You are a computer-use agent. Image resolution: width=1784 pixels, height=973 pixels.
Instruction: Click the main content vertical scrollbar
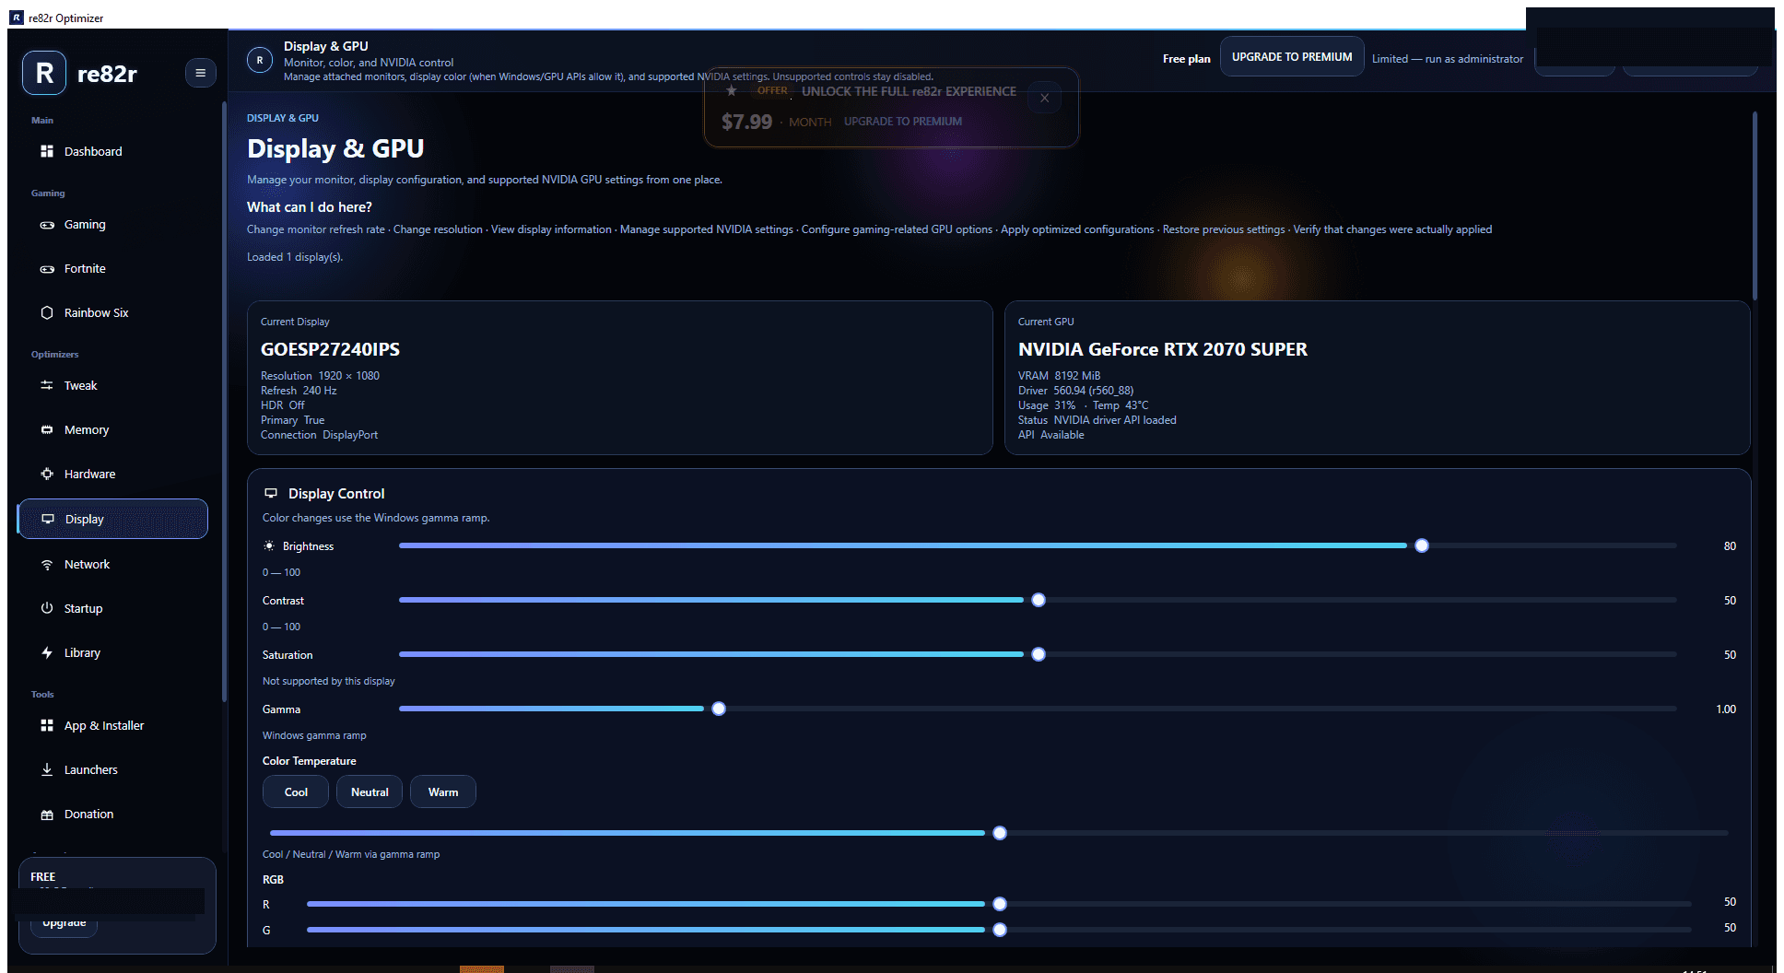coord(1755,205)
